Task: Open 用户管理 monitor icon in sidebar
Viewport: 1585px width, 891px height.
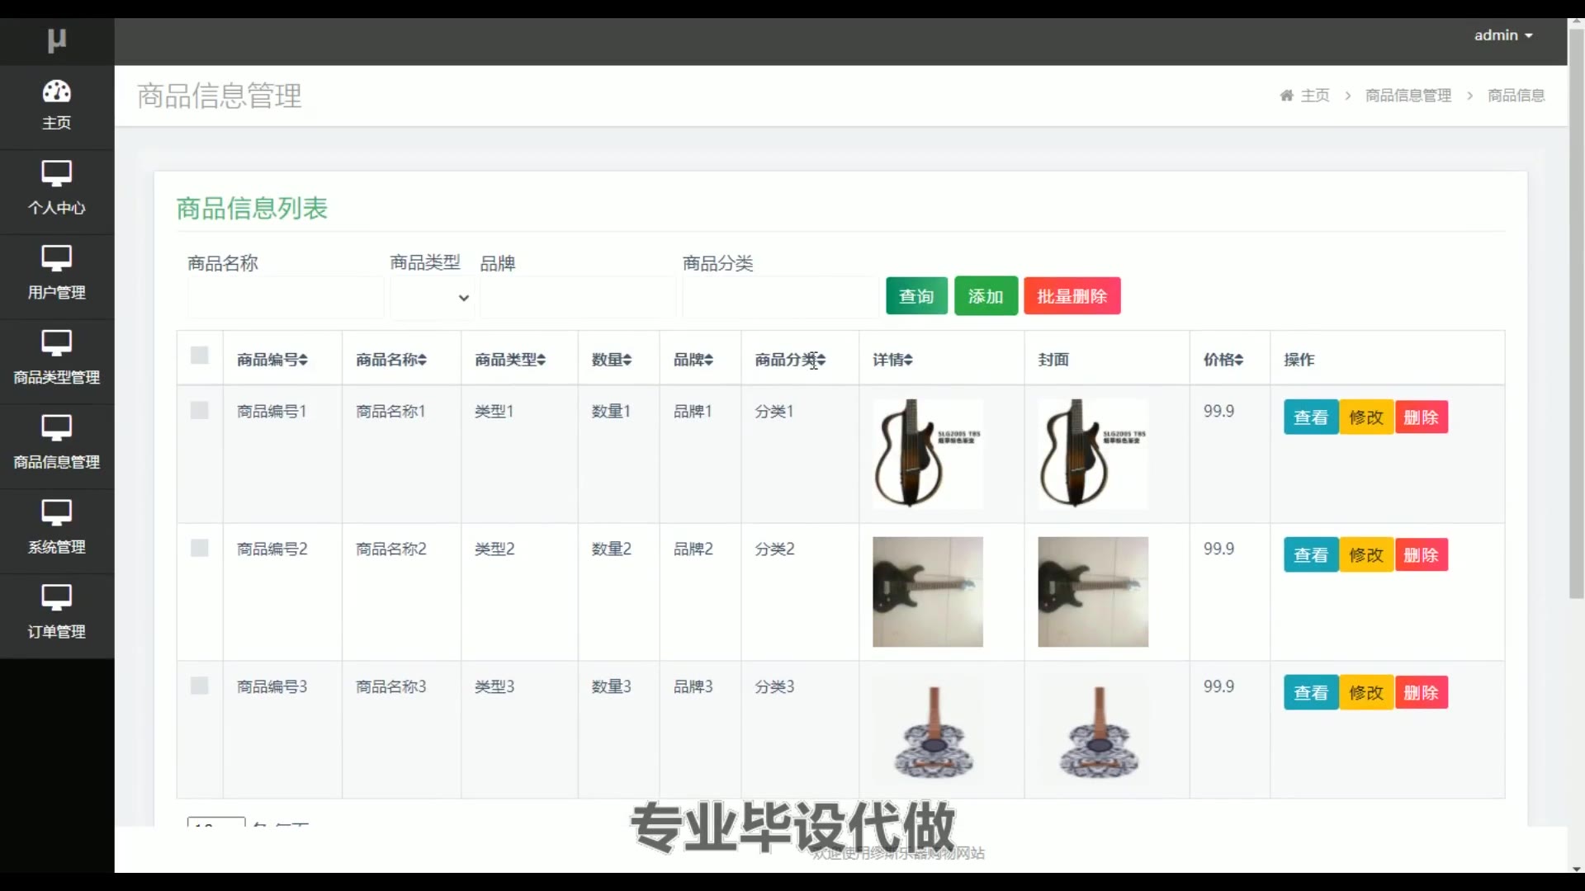Action: tap(57, 258)
